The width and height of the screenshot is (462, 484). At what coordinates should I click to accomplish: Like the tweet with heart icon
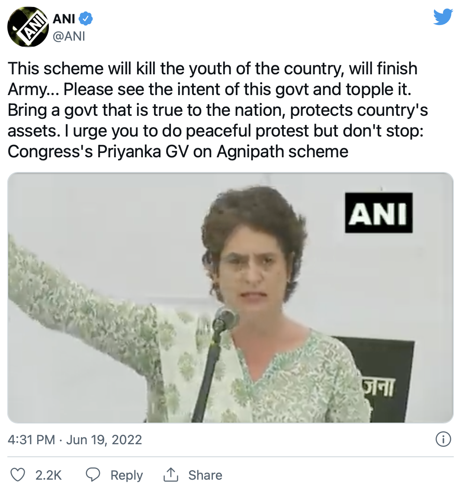[18, 474]
